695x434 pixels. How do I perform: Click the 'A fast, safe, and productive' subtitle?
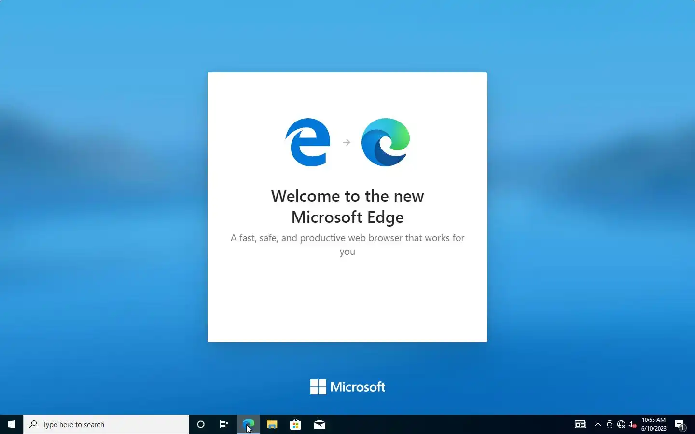click(347, 244)
